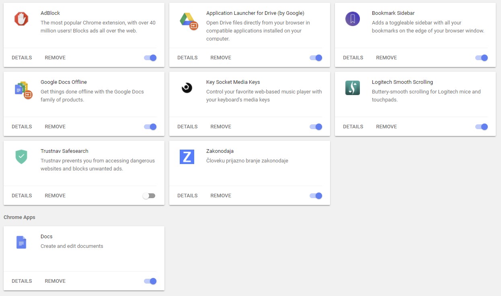Screen dimensions: 501x296
Task: Click the Trustnav Safesearch green shield icon
Action: tap(21, 157)
